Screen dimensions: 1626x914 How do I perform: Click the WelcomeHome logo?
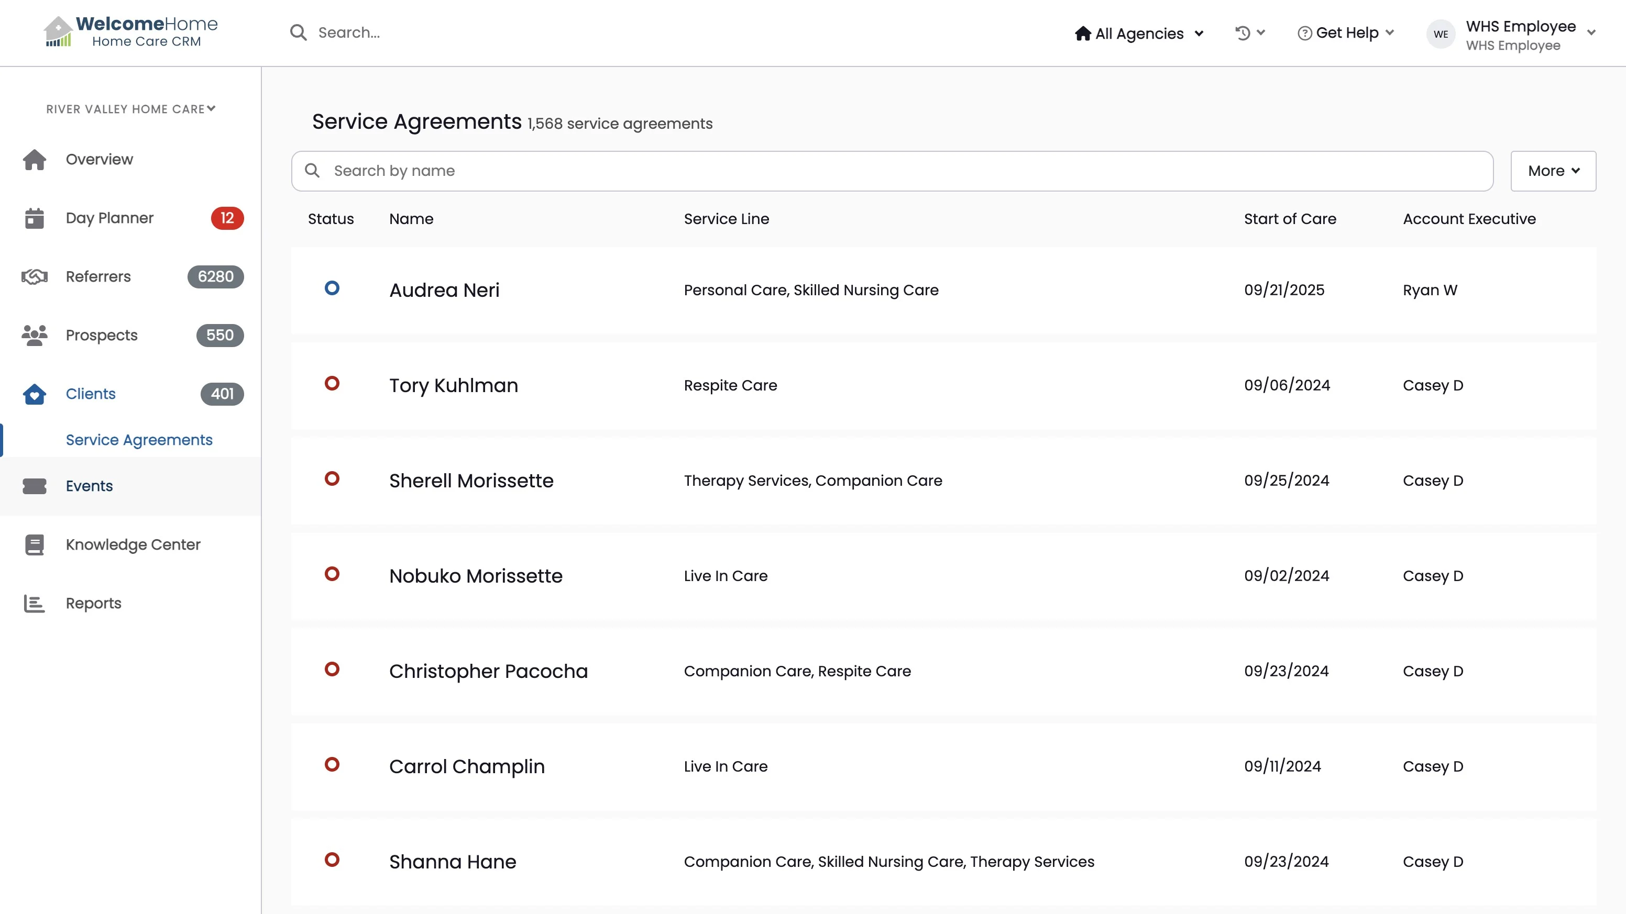click(130, 31)
